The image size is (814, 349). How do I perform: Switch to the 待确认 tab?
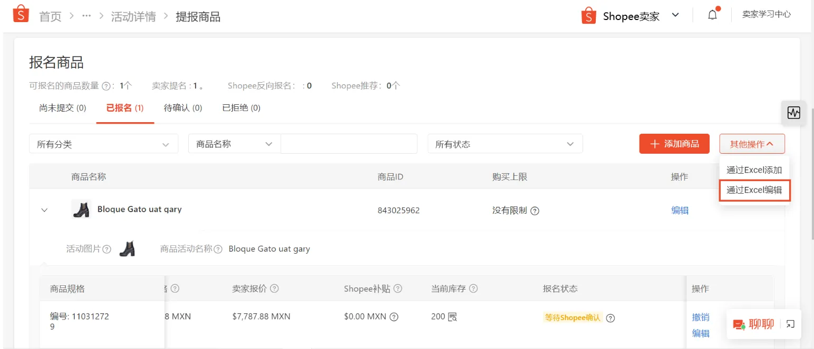click(x=182, y=107)
